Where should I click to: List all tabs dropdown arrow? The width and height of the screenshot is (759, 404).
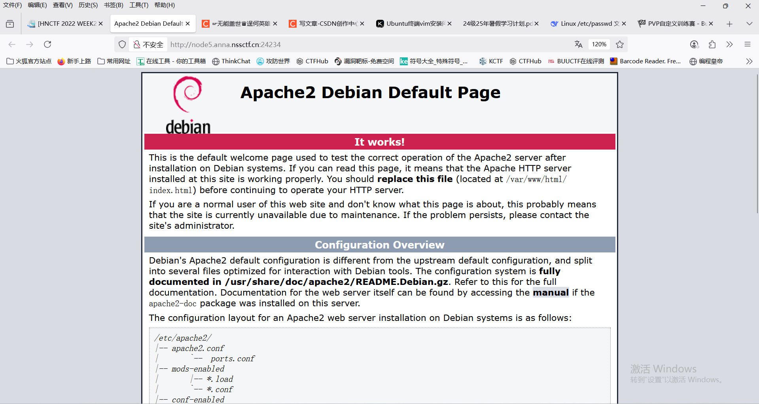point(749,24)
